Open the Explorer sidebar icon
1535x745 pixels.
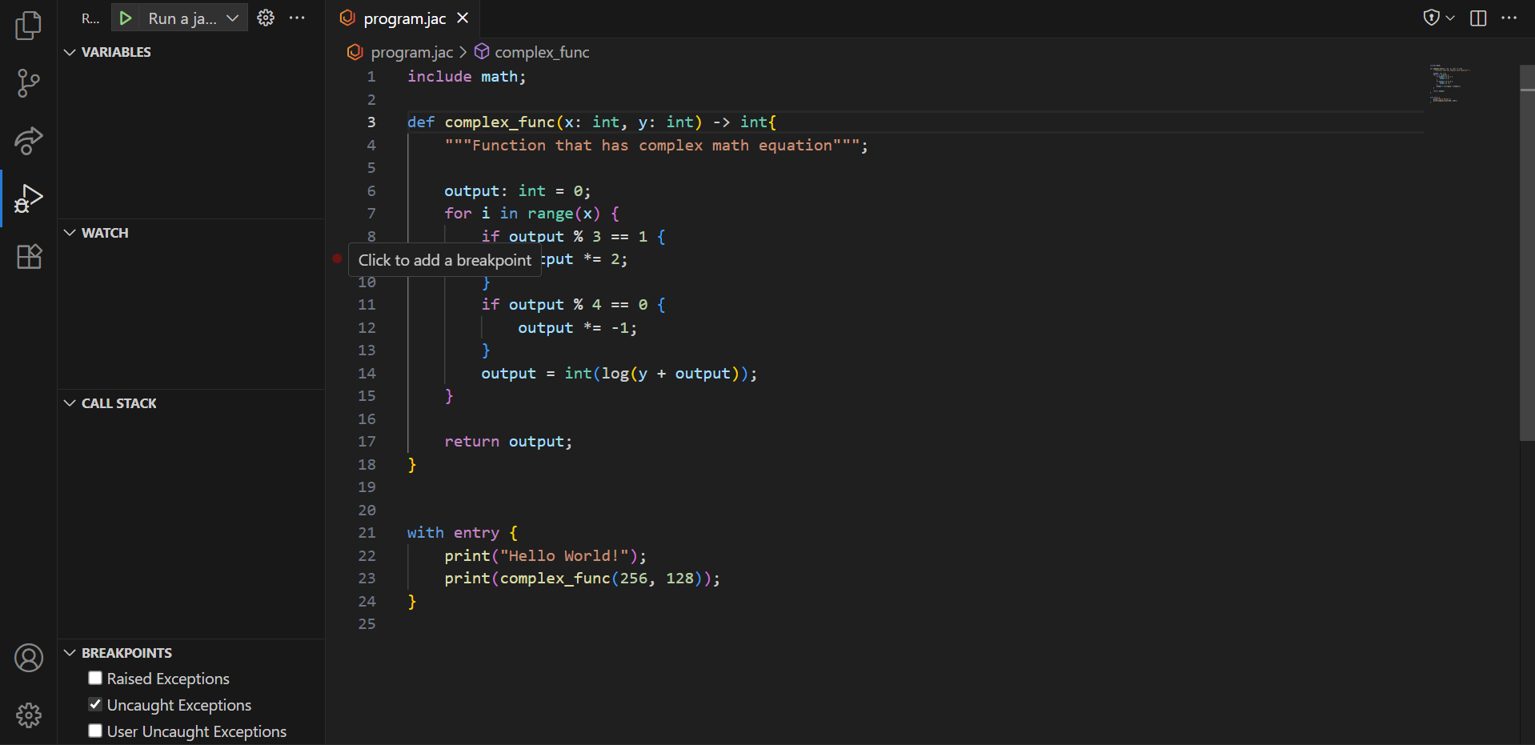tap(29, 25)
